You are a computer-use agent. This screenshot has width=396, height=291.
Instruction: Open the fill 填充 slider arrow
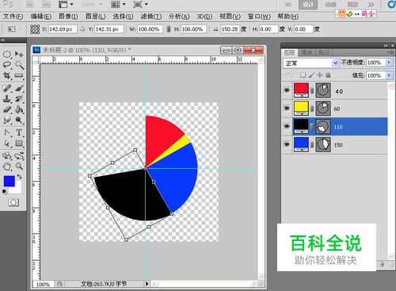389,75
